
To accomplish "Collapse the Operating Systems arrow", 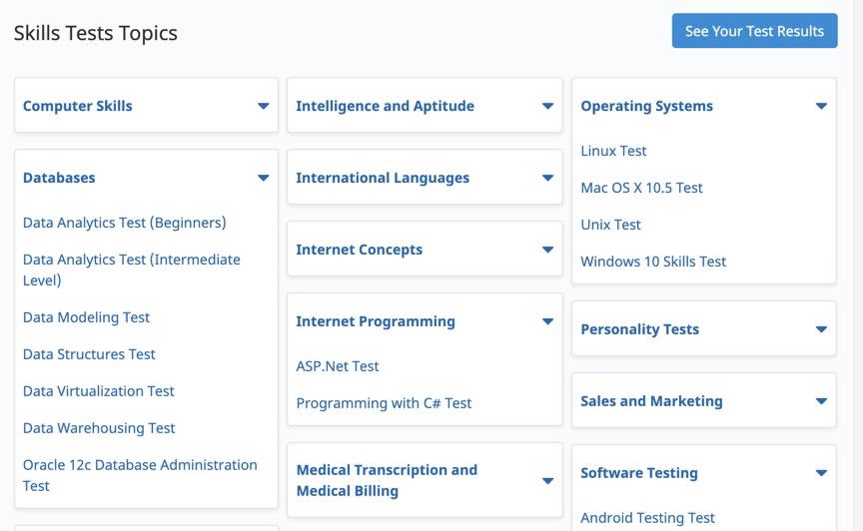I will point(821,106).
